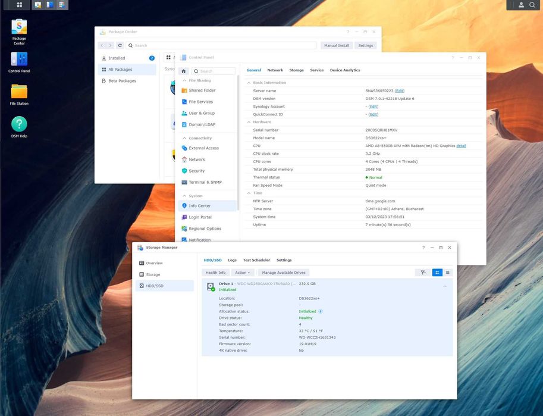Select HDD/SSD in Storage Manager sidebar

coord(165,286)
